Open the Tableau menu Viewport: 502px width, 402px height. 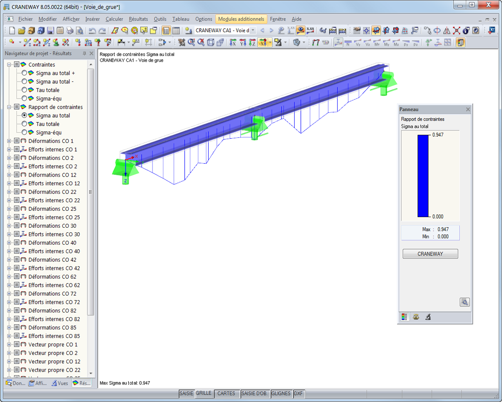181,19
